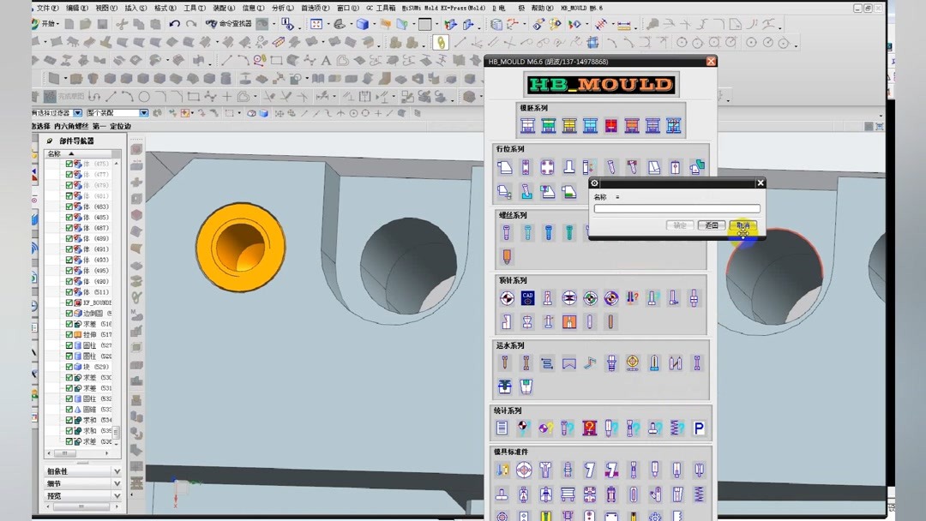
Task: Click the undo arrow in the toolbar
Action: coord(175,24)
